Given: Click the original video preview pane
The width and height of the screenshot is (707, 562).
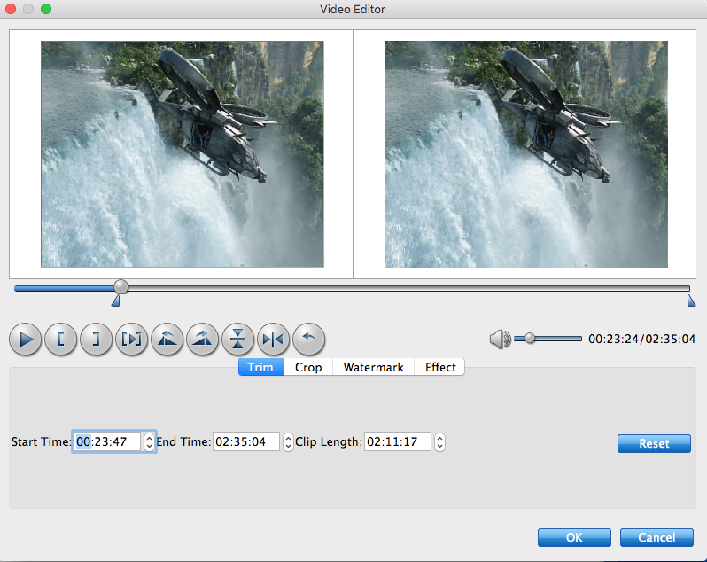Looking at the screenshot, I should pos(183,154).
